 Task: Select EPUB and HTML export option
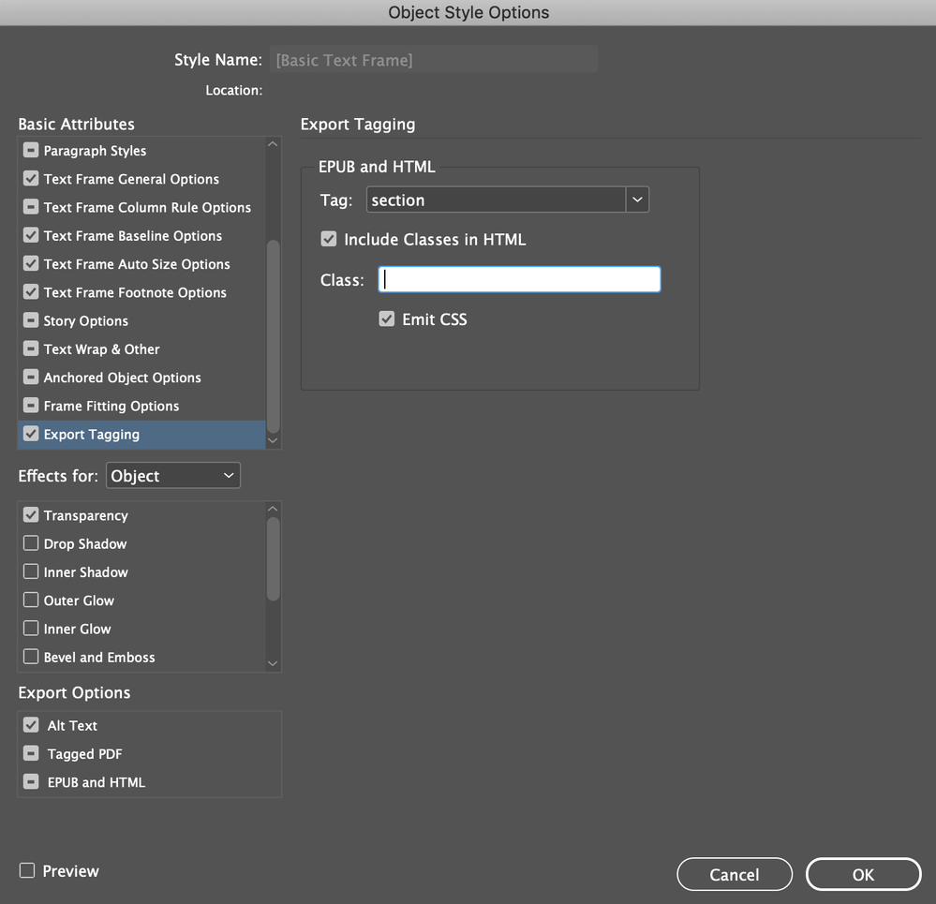coord(97,782)
